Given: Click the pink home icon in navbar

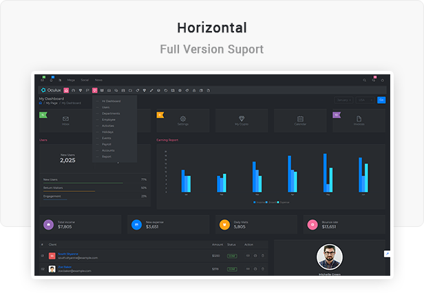Looking at the screenshot, I should pyautogui.click(x=66, y=90).
